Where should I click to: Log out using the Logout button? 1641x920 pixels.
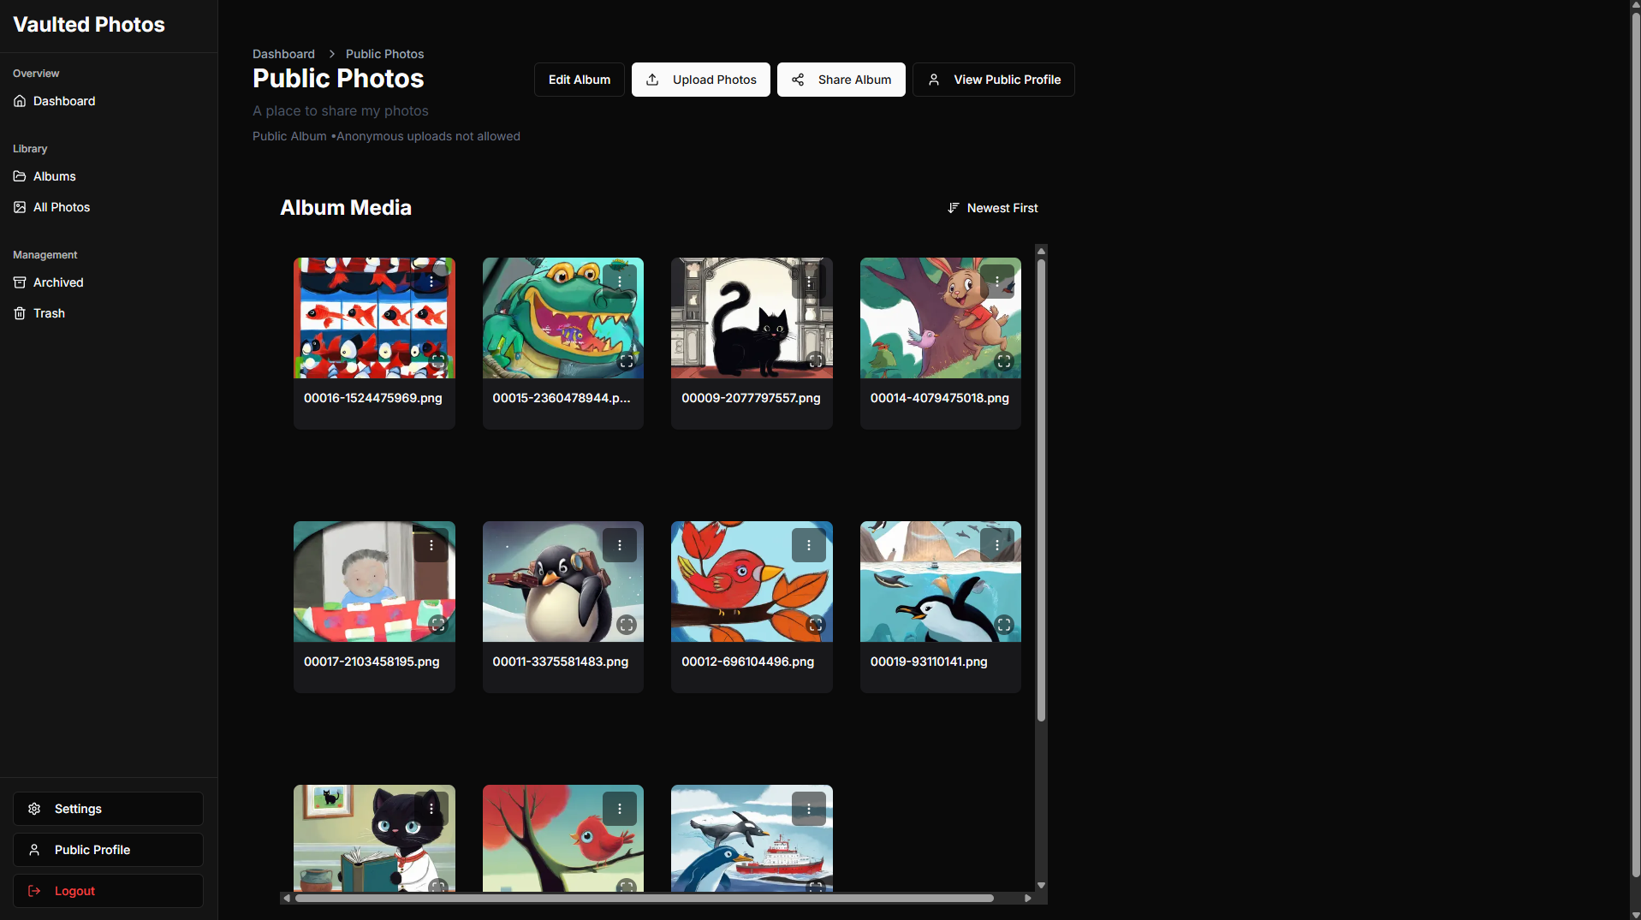pos(108,891)
